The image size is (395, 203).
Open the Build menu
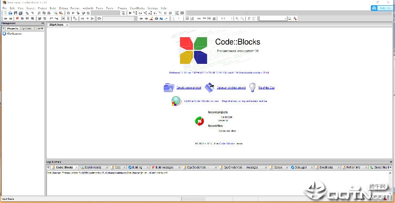53,8
